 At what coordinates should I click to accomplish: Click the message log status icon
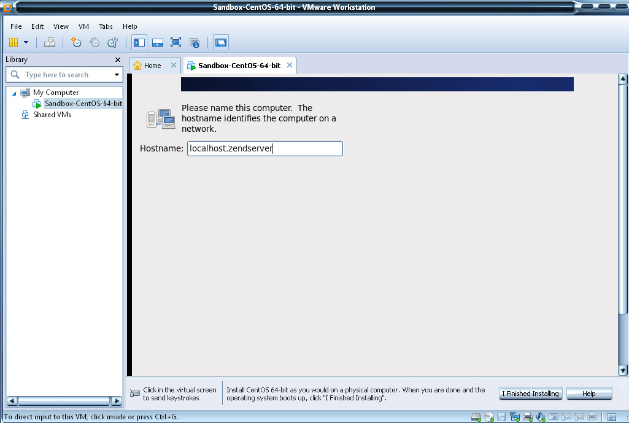[612, 417]
